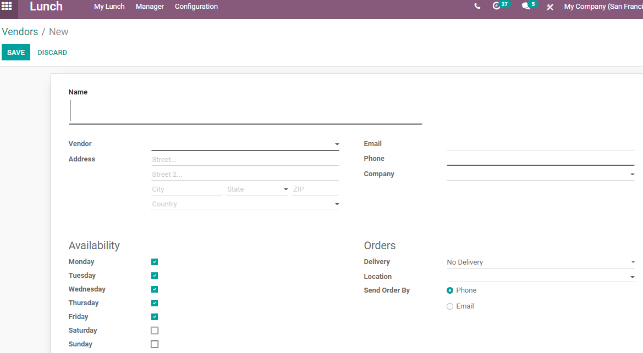This screenshot has width=643, height=353.
Task: Open the Configuration menu
Action: pos(196,7)
